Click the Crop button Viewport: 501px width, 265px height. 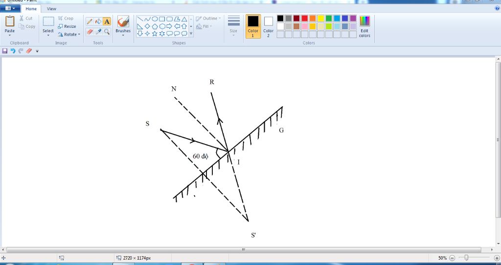coord(66,18)
